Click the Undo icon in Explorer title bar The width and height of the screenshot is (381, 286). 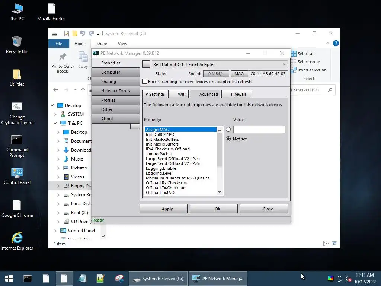click(83, 33)
